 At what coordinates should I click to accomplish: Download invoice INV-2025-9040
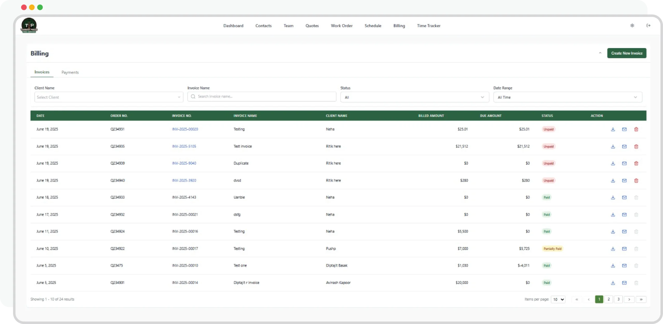[613, 163]
